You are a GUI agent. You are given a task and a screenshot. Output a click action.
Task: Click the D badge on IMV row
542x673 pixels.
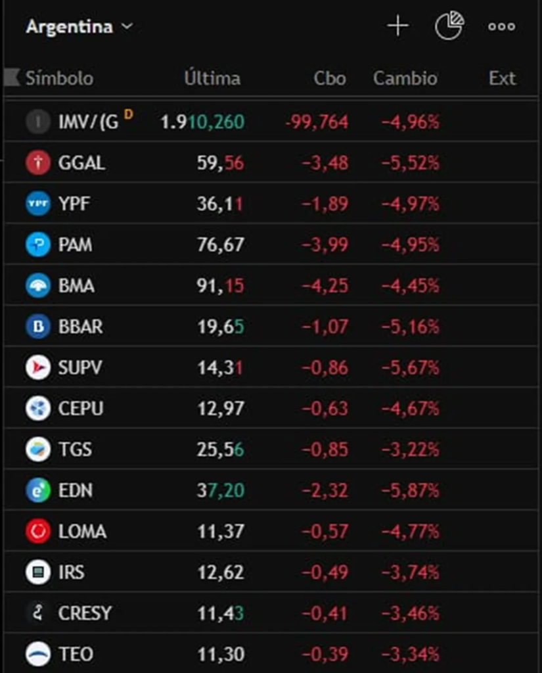point(128,114)
